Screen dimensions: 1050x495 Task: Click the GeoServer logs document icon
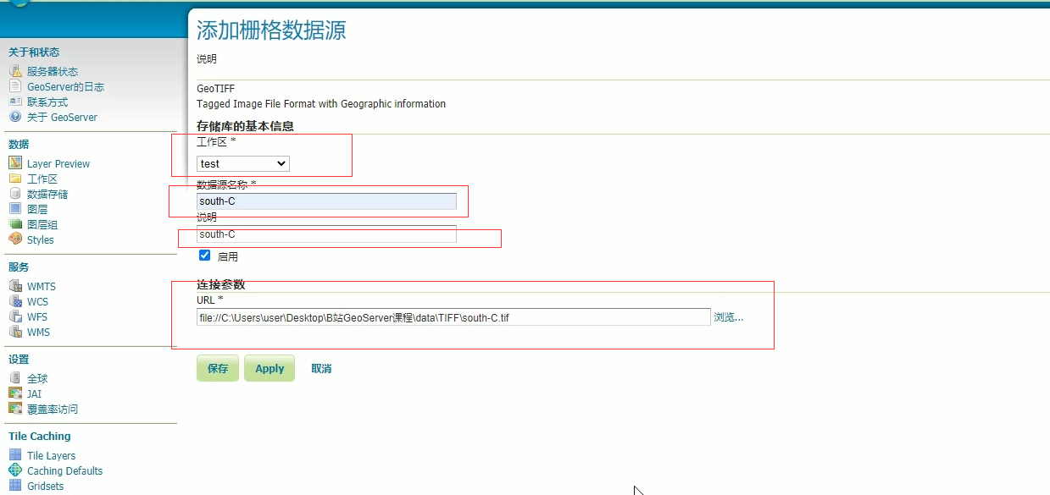point(15,86)
